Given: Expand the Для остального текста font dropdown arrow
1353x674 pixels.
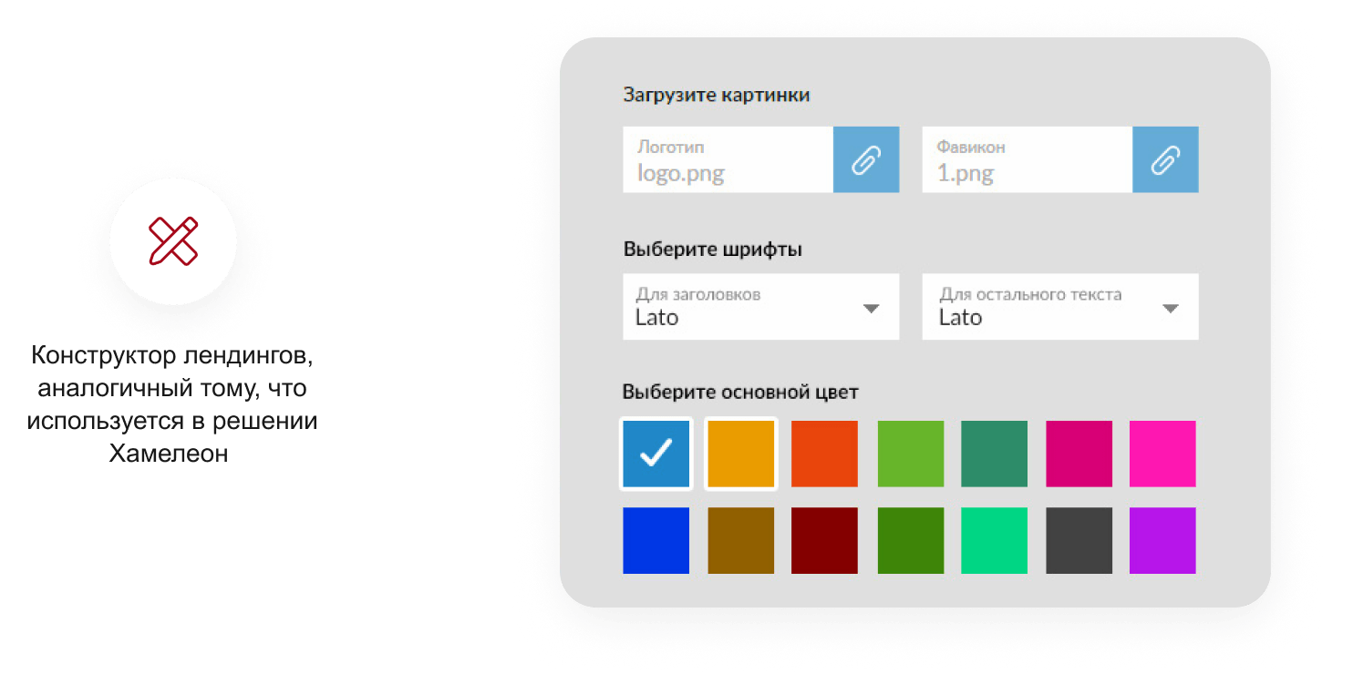Looking at the screenshot, I should point(1170,309).
